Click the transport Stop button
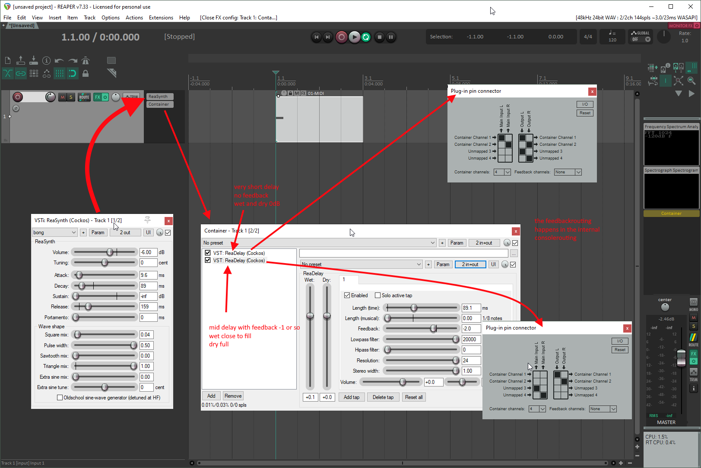Viewport: 701px width, 468px height. [379, 37]
